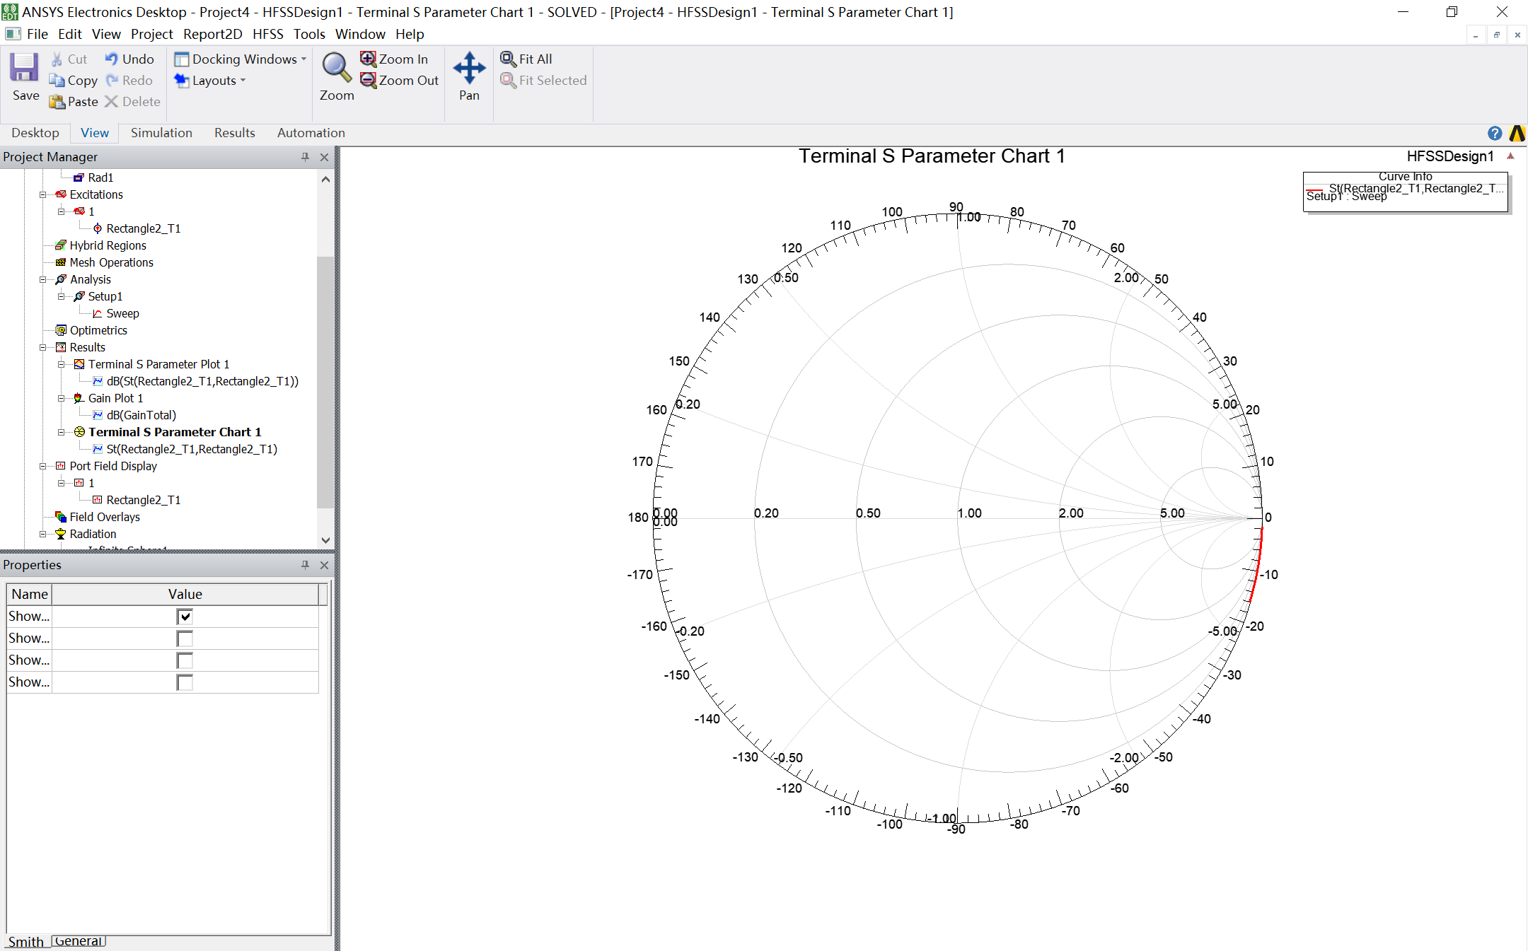Image resolution: width=1528 pixels, height=951 pixels.
Task: Switch to the Simulation ribbon tab
Action: pyautogui.click(x=161, y=133)
